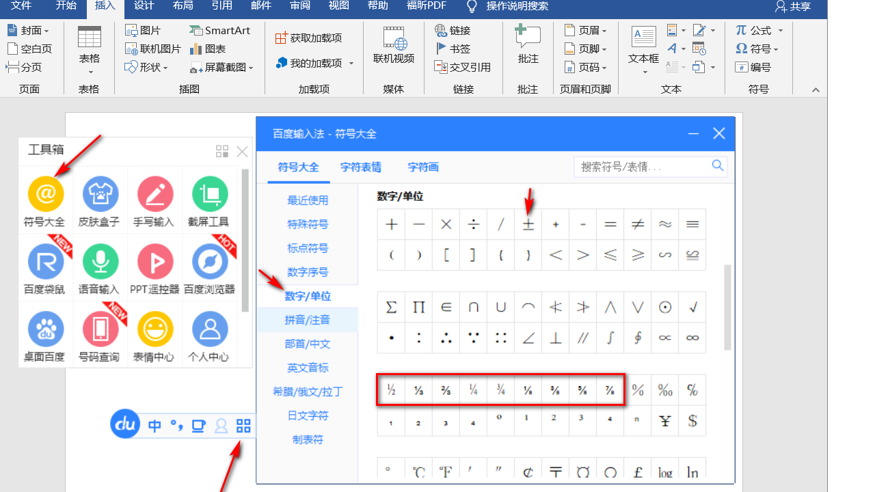Insert the ∞ infinity symbol
The height and width of the screenshot is (492, 875).
pos(692,338)
